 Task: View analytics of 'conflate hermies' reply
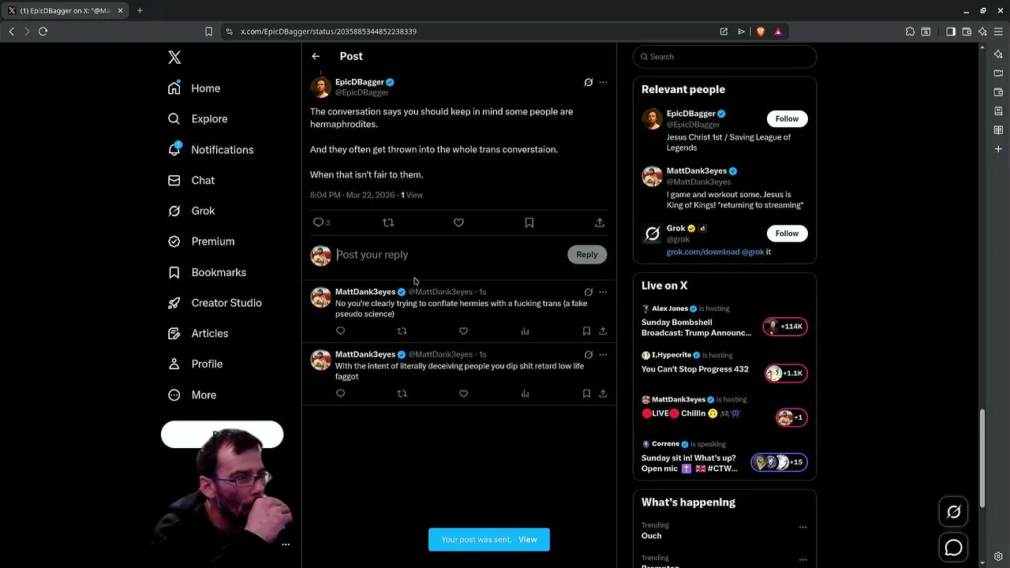click(x=525, y=331)
